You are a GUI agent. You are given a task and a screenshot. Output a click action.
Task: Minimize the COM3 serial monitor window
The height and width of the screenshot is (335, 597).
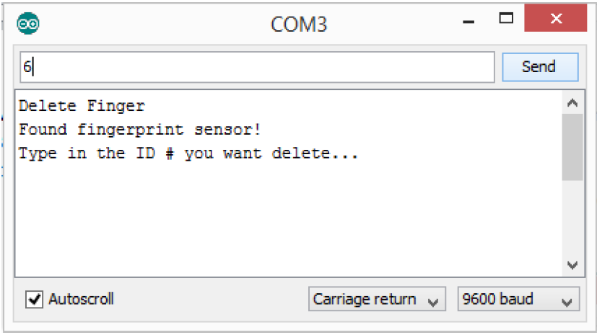pos(469,22)
